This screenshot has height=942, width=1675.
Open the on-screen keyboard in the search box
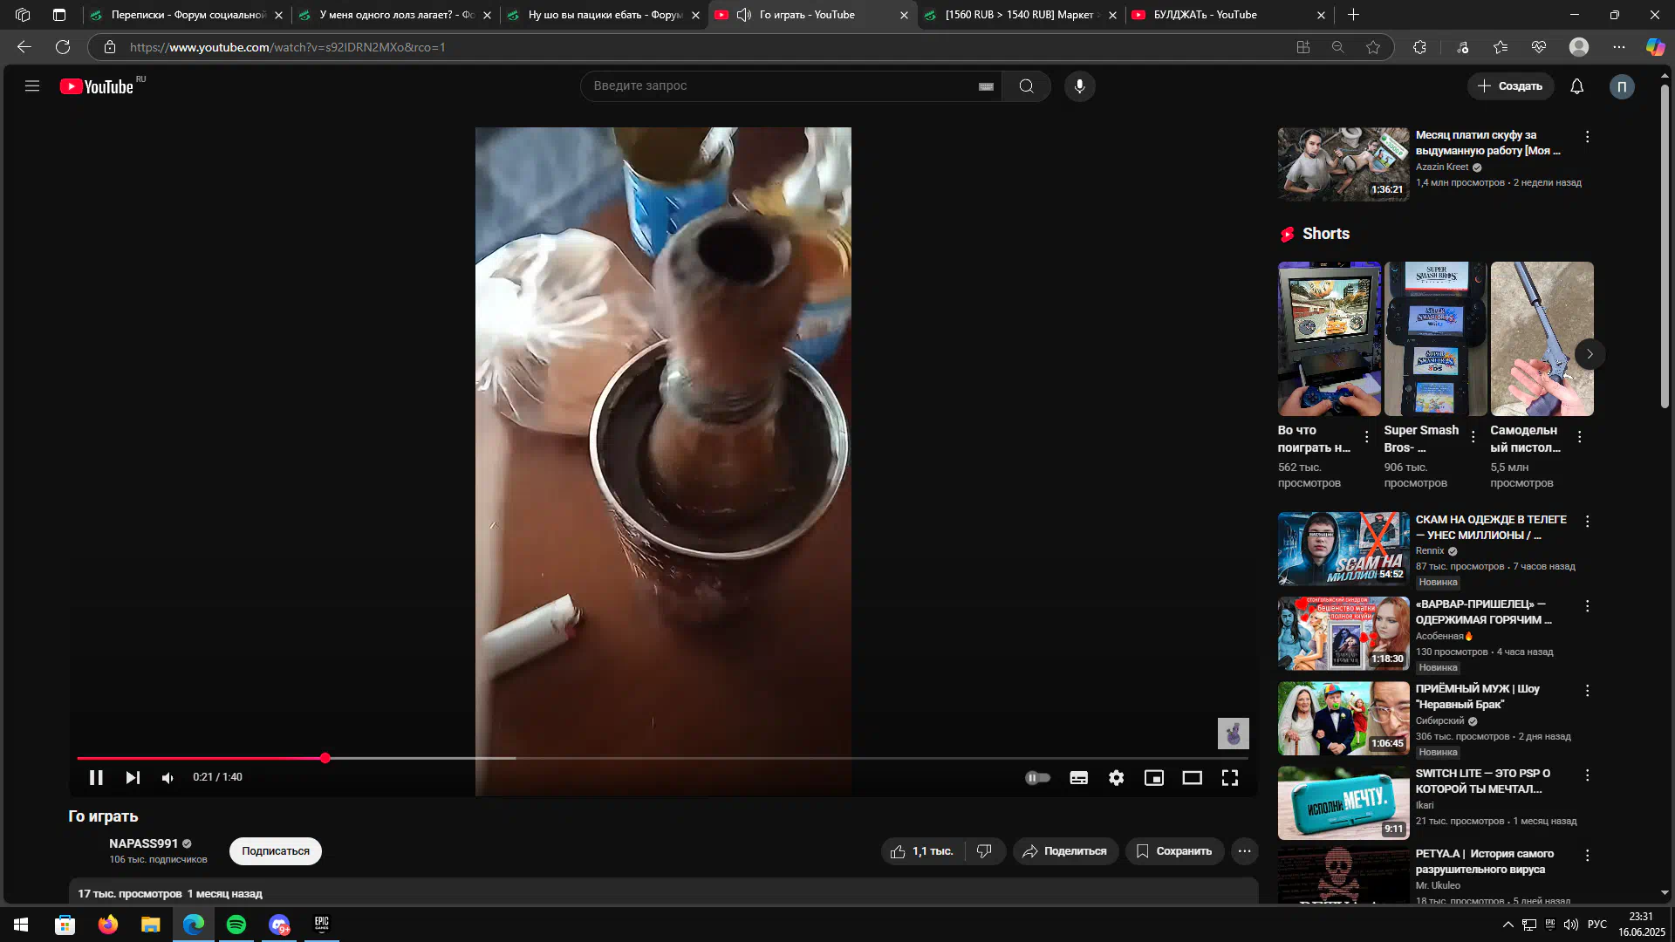point(986,86)
